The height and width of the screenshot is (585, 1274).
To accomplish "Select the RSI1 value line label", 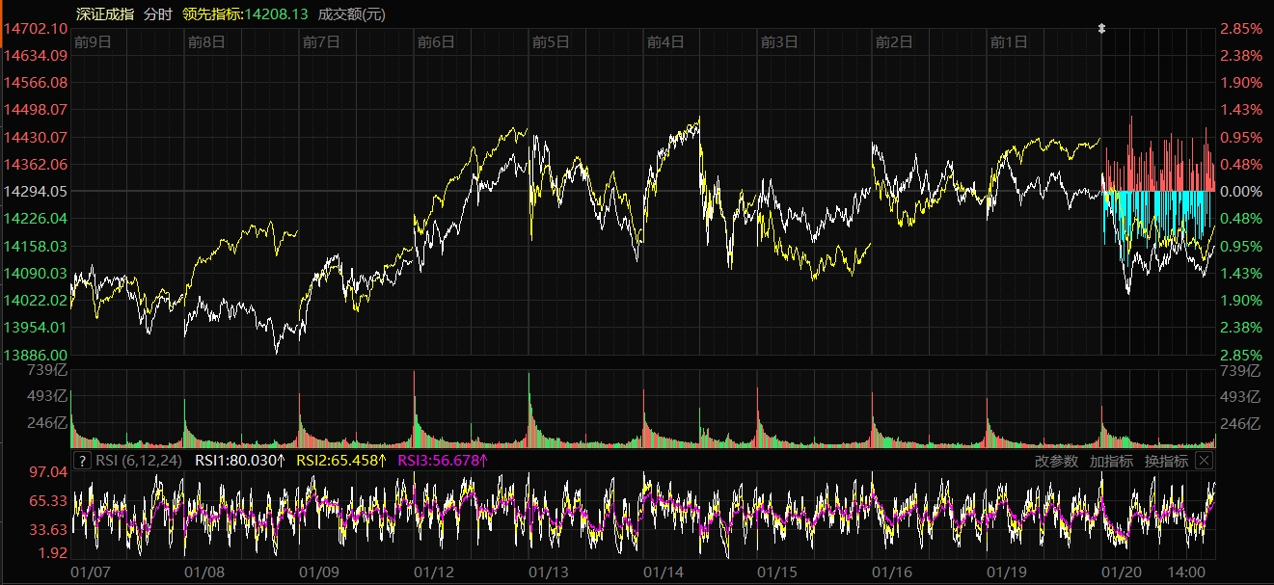I will tap(240, 461).
